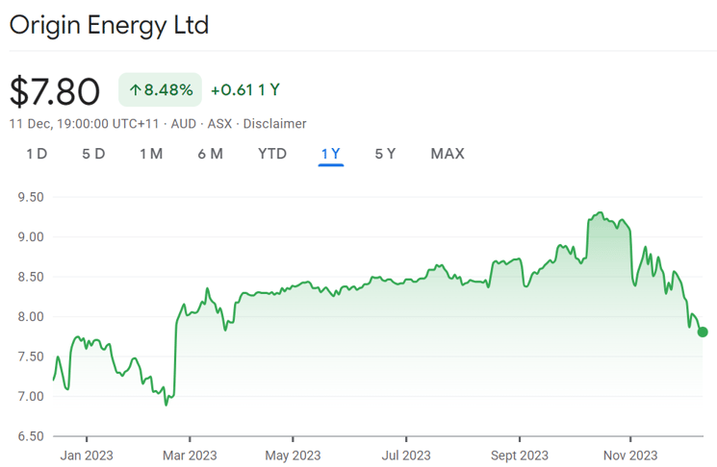Click the 8.00 price axis label
This screenshot has width=717, height=467.
[x=31, y=316]
